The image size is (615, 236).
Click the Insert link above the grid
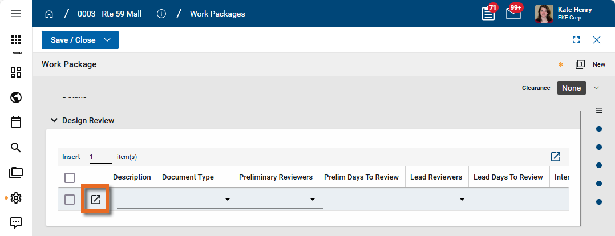click(71, 157)
